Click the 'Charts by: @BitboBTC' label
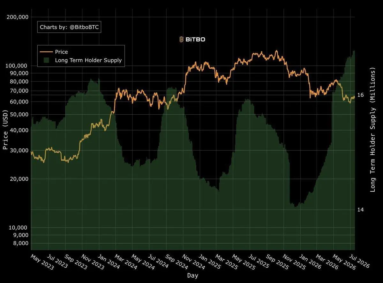The image size is (383, 283). (x=69, y=27)
